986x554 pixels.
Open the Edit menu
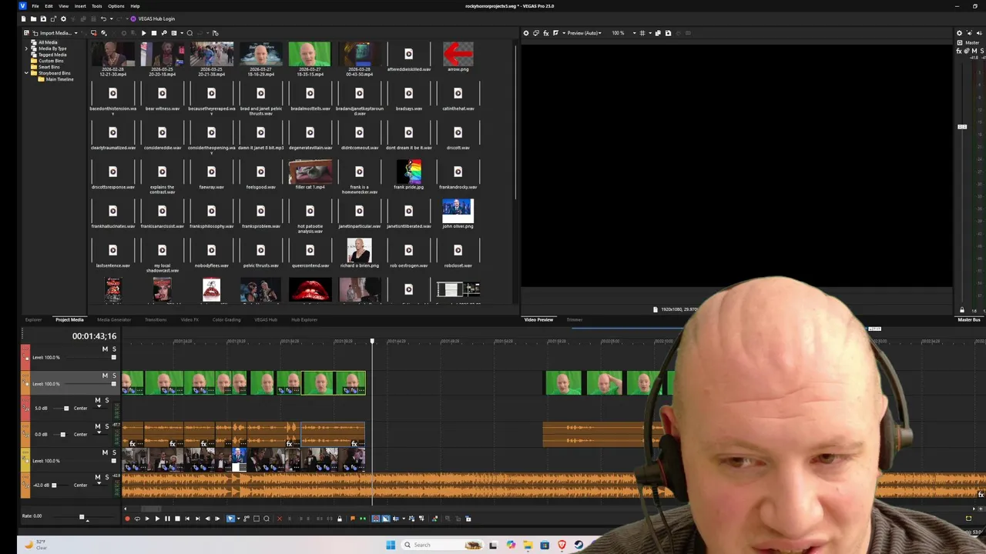(49, 6)
